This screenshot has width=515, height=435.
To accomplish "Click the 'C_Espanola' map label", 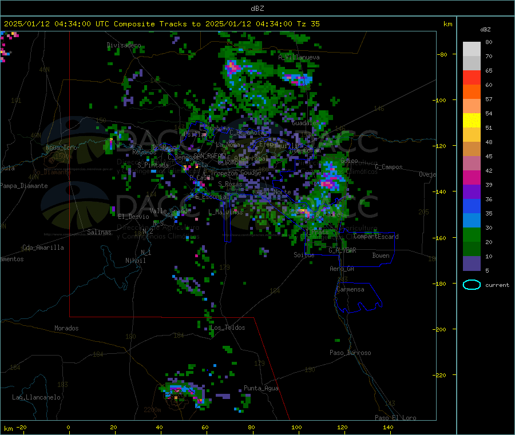I will (246, 133).
